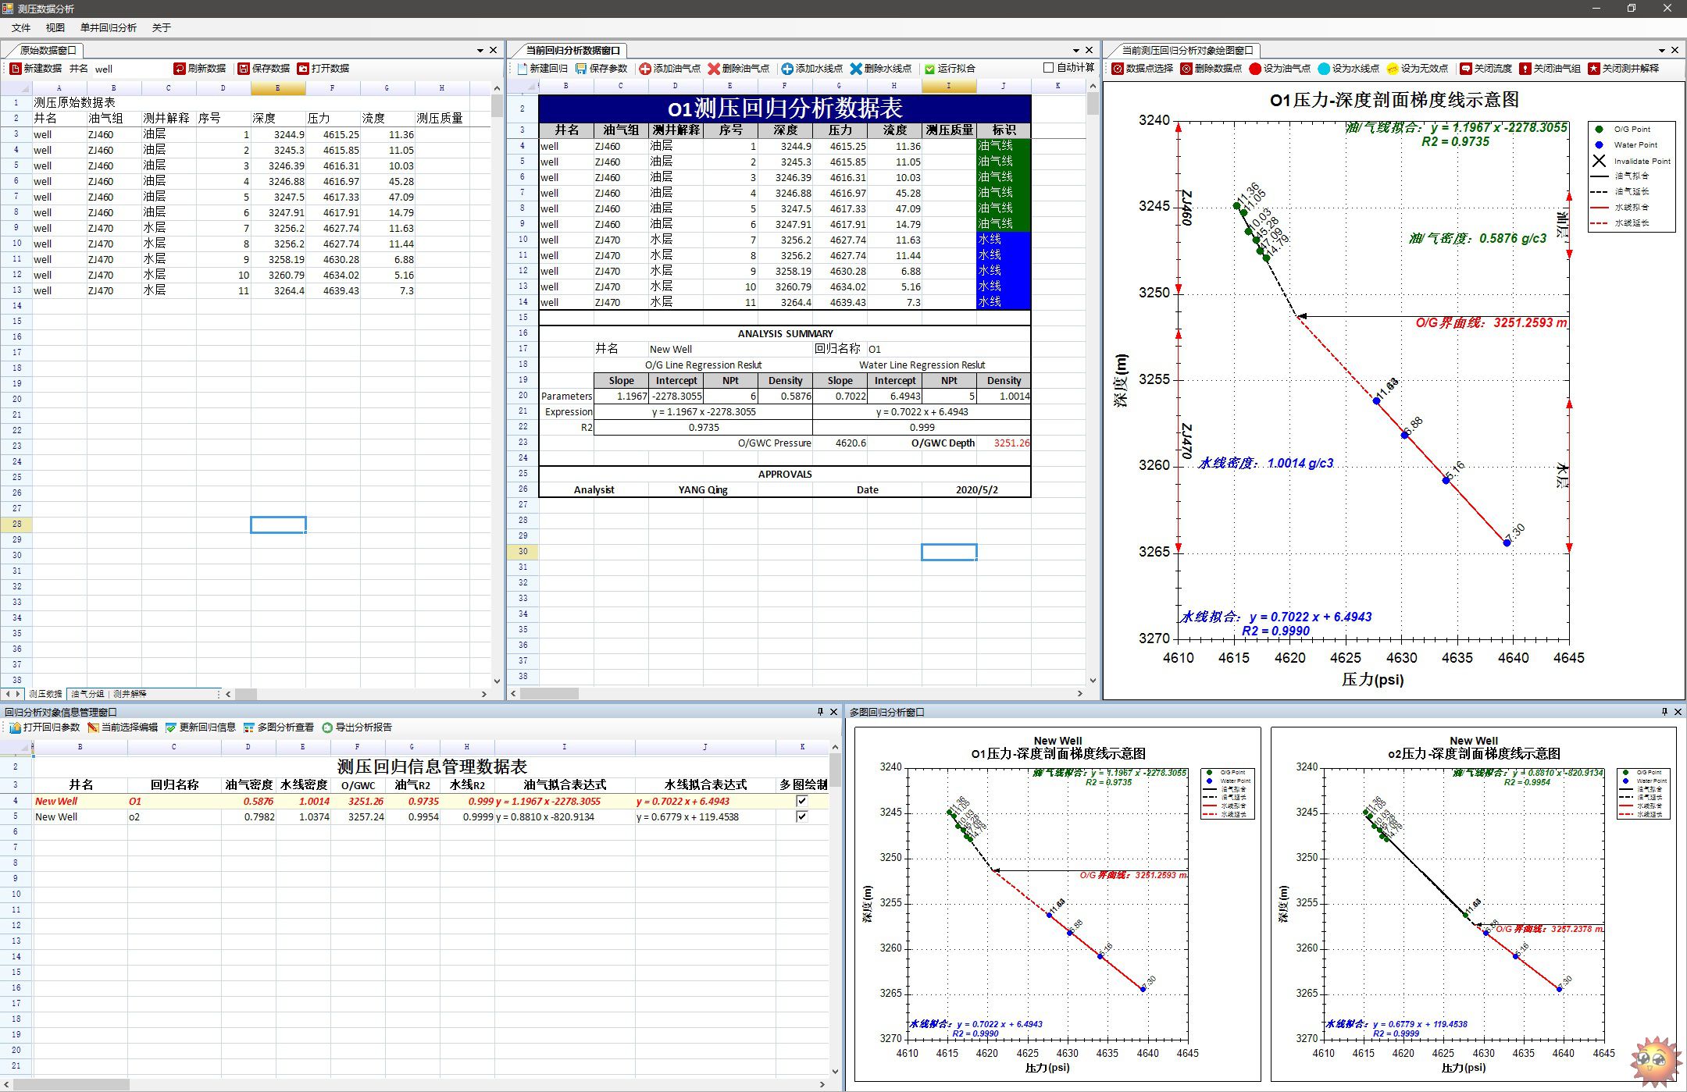Open the 单井回归分析 menu
Screen dimensions: 1687x1092
point(109,27)
